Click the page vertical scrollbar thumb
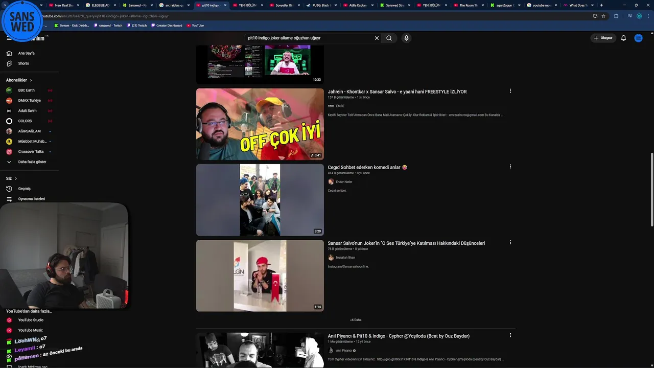 pyautogui.click(x=651, y=189)
